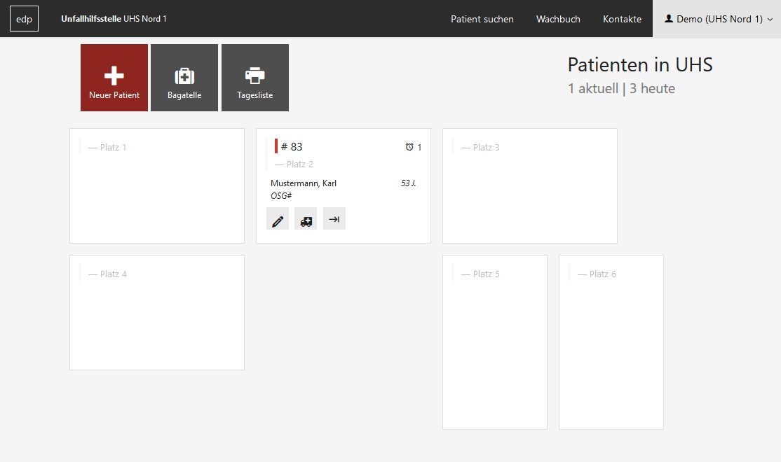Discharge patient #83 with the arrow-to-bar icon
The image size is (781, 462).
tap(334, 219)
